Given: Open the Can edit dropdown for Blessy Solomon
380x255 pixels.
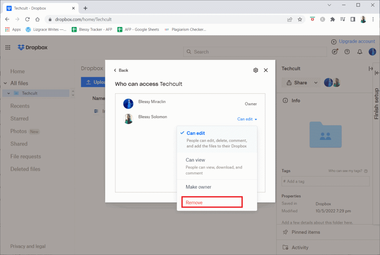Looking at the screenshot, I should (x=247, y=119).
